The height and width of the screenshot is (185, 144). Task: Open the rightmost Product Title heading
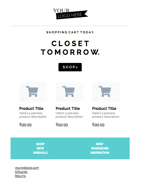click(x=104, y=109)
